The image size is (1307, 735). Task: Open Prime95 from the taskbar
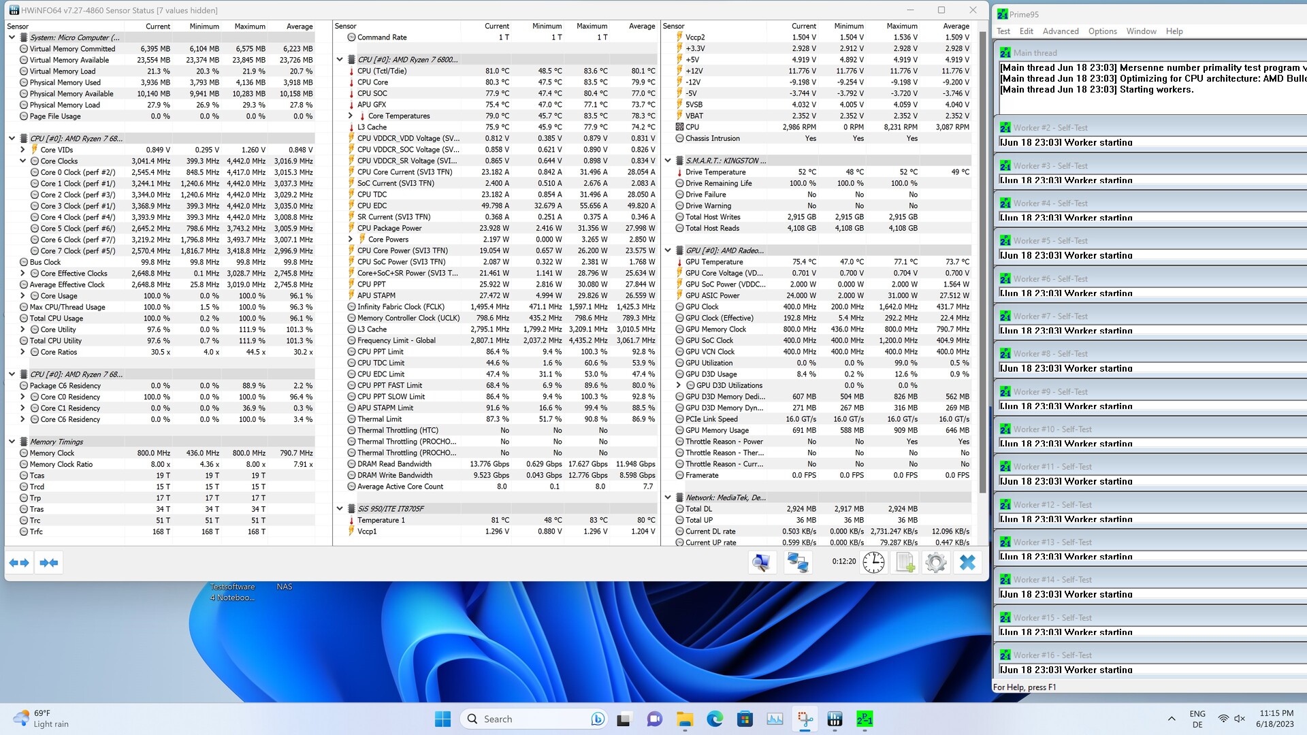pos(865,719)
